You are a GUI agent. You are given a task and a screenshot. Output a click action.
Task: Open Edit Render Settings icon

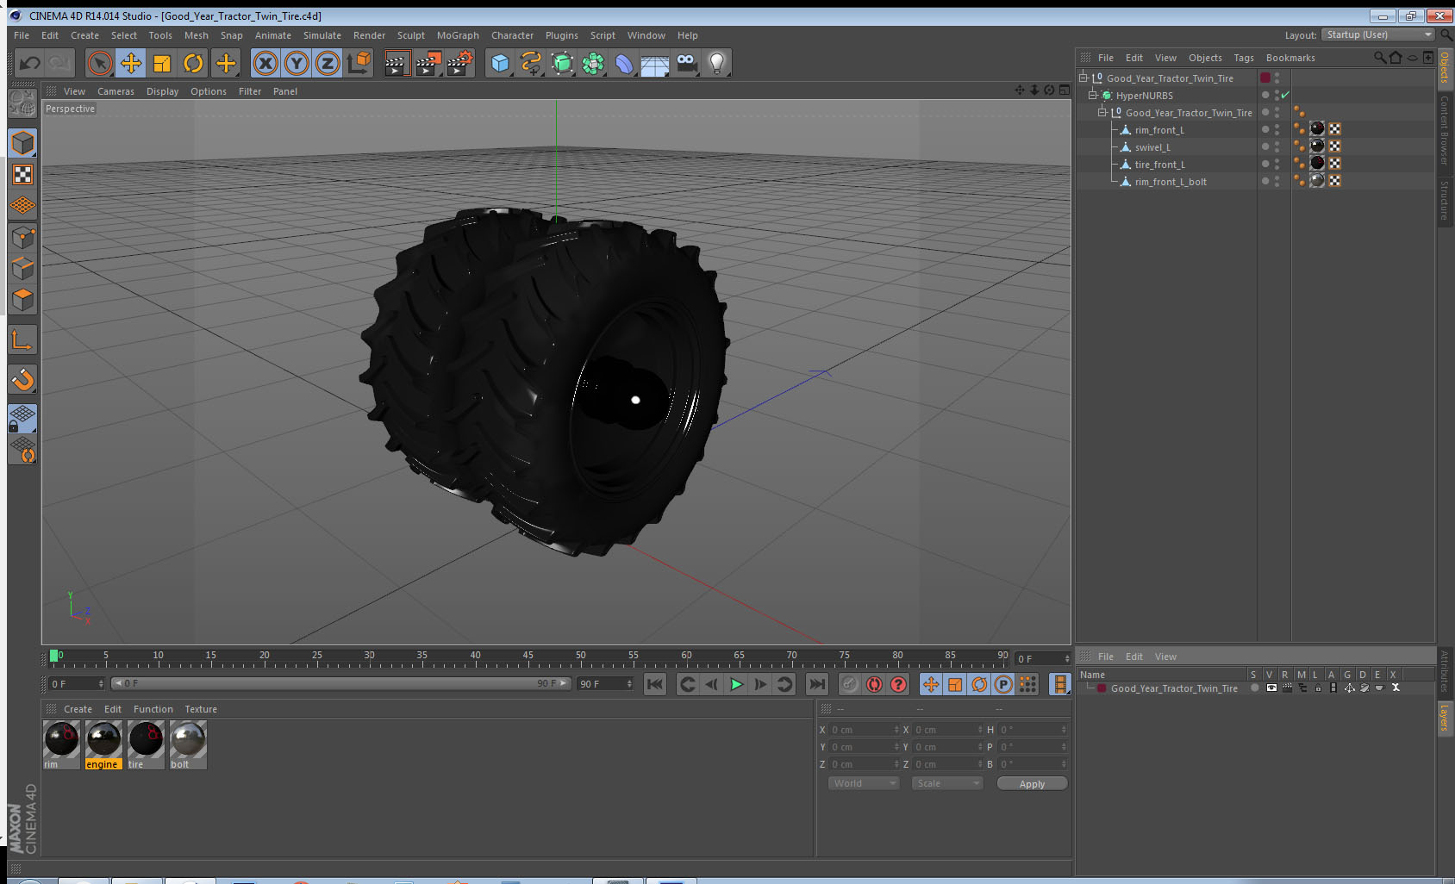pyautogui.click(x=460, y=63)
